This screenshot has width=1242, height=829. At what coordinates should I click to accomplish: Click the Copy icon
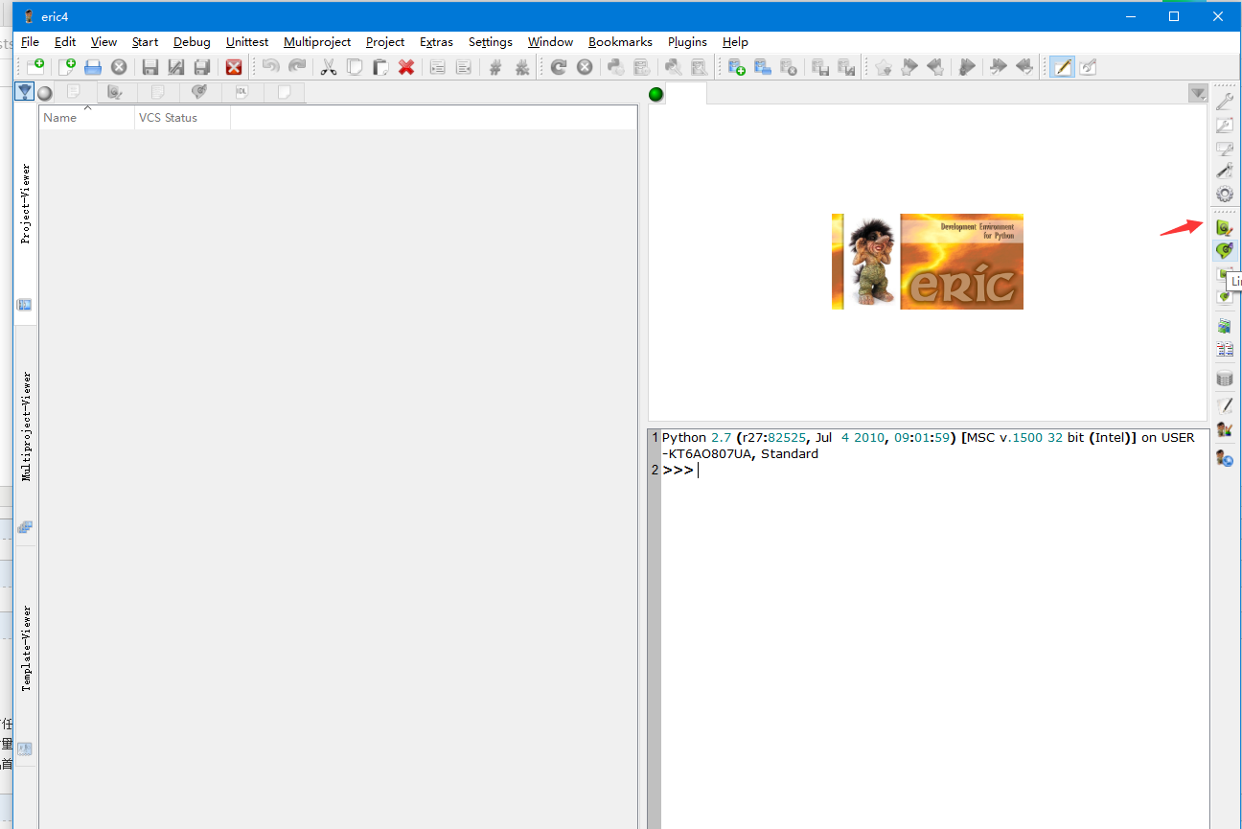click(x=355, y=67)
